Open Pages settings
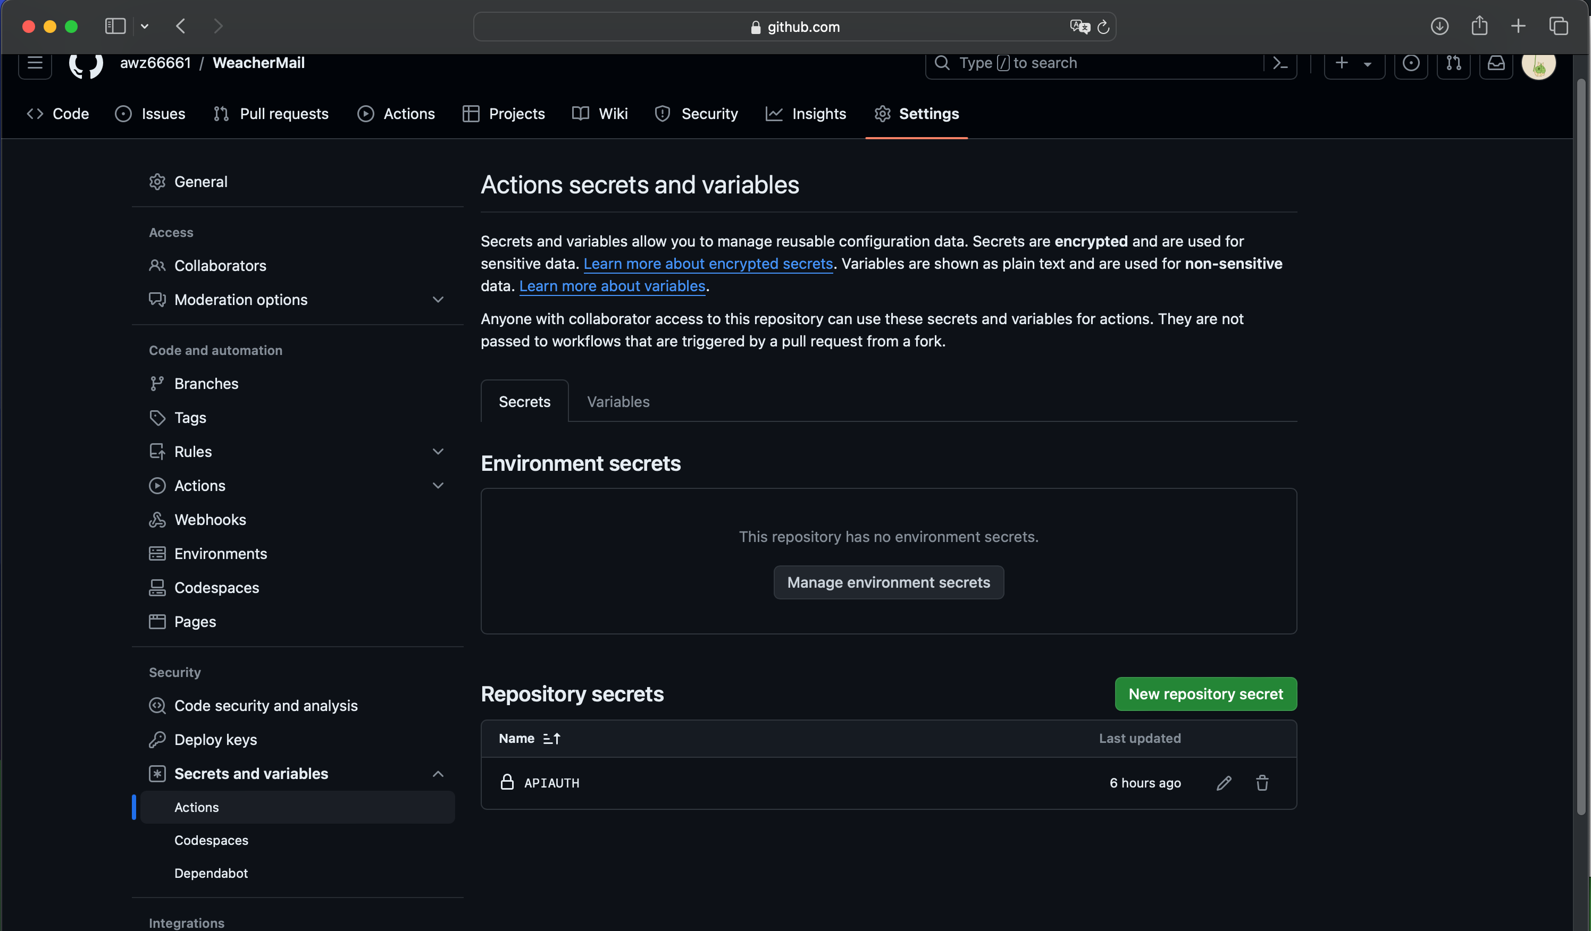The image size is (1591, 931). point(297,622)
